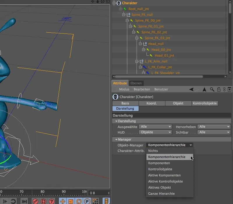Click the red question-mark keyframe selection icon
The height and width of the screenshot is (204, 233).
(x=52, y=201)
